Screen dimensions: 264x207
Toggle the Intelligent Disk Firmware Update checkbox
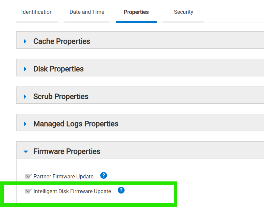[x=28, y=191]
